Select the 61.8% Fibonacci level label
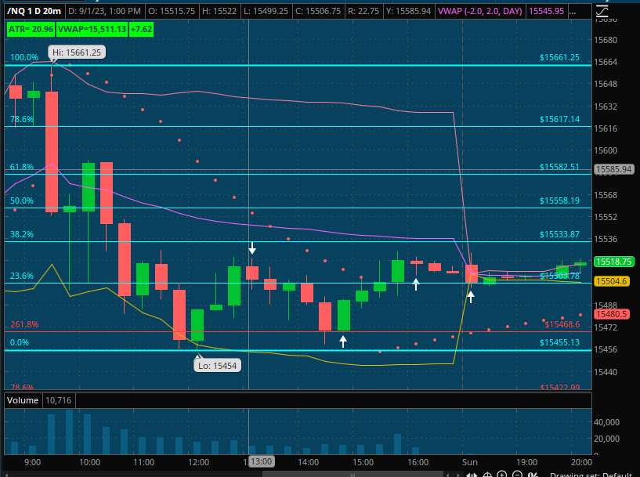 tap(22, 167)
